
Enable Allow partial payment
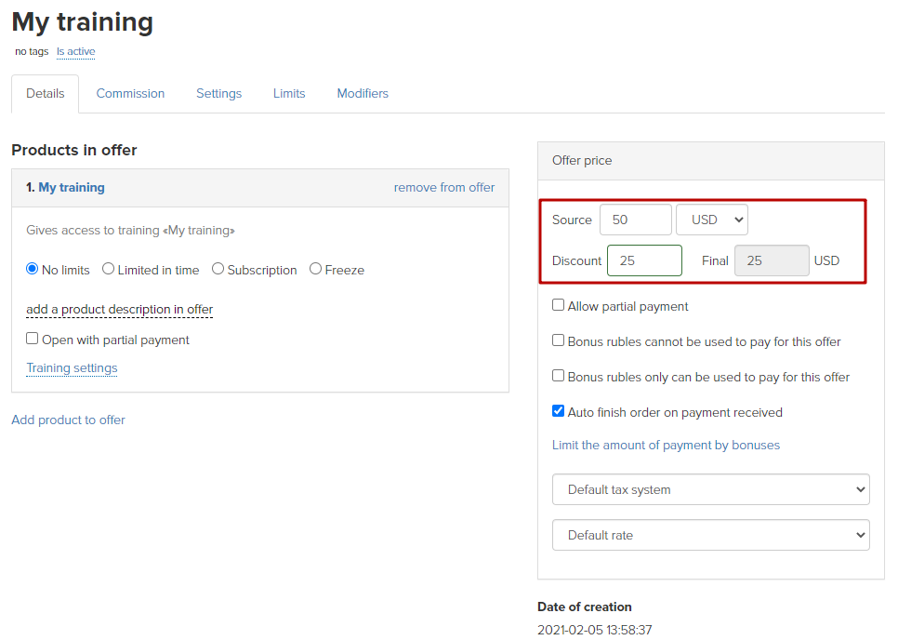coord(559,305)
